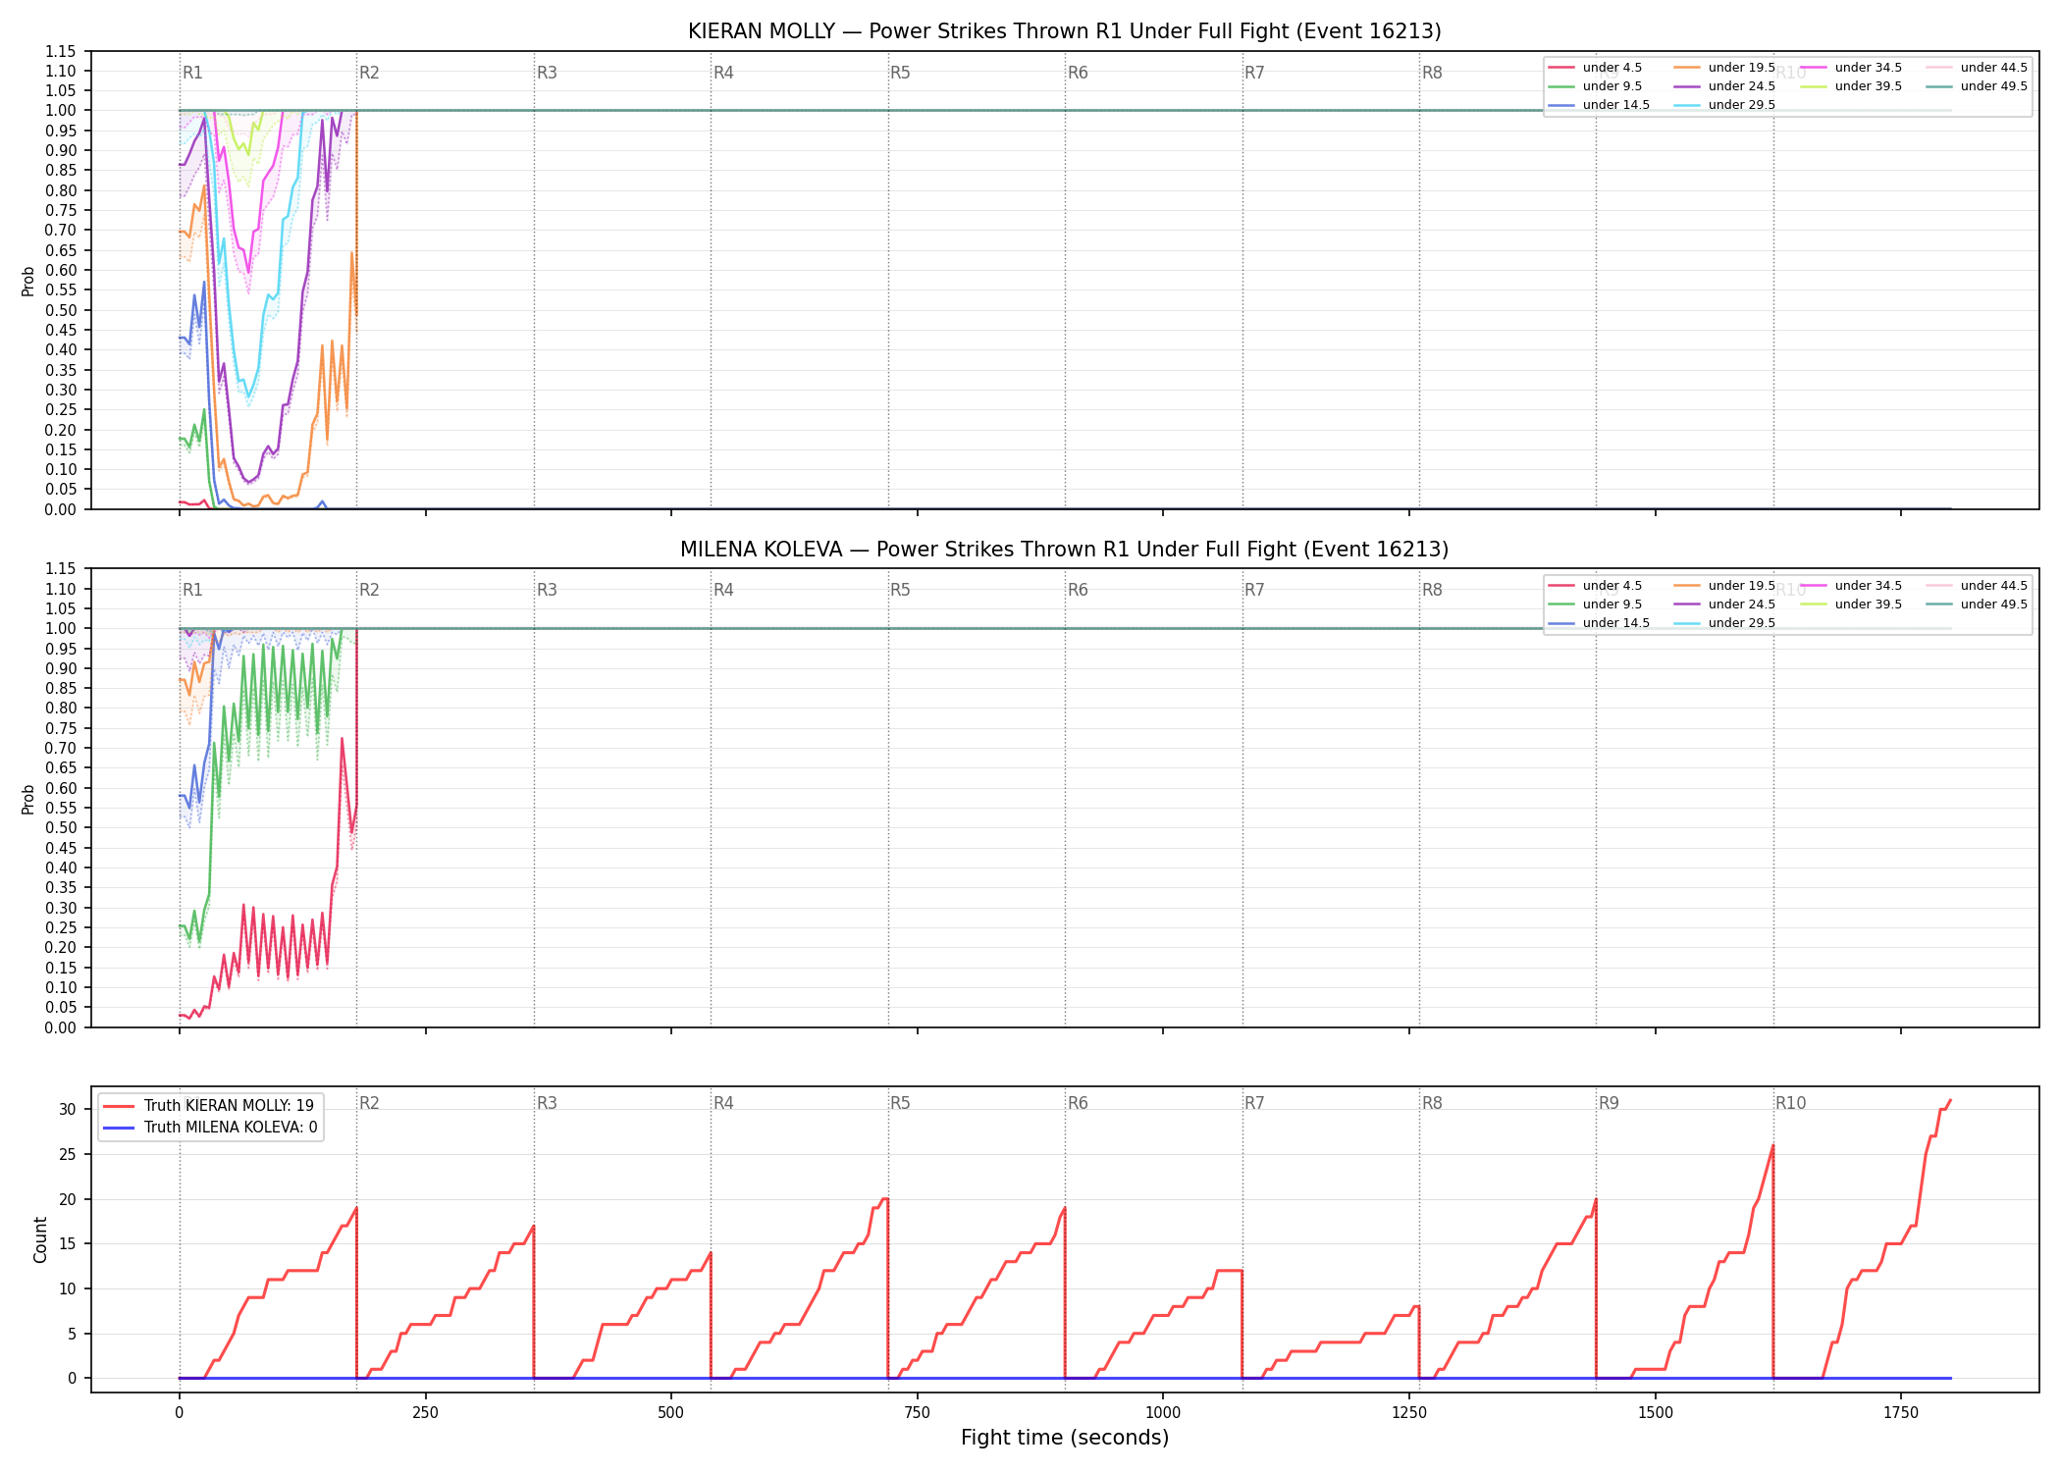Click 'Truth KIERAN MOLLY: 19' legend entry

[209, 1106]
